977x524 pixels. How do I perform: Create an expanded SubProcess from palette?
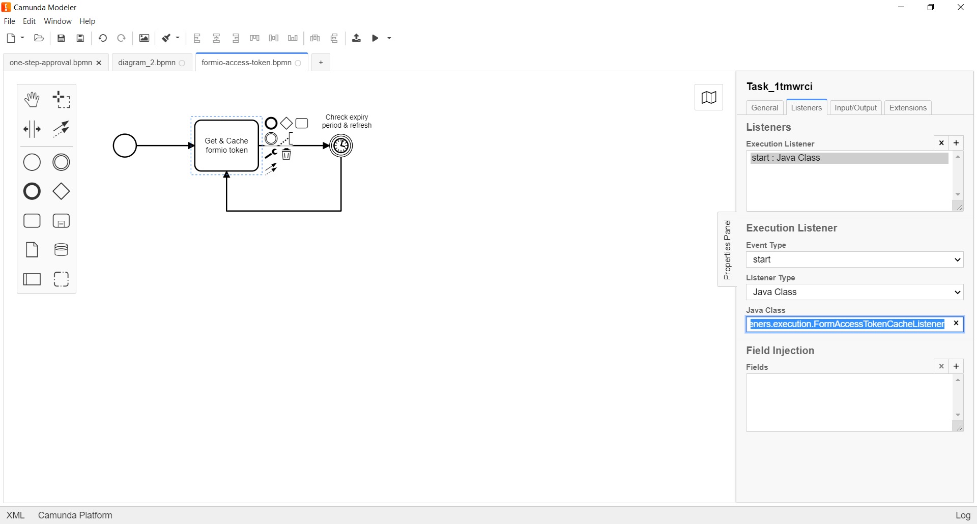(x=62, y=221)
